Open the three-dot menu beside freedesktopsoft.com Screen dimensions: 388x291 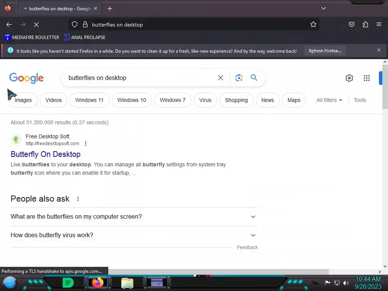pos(86,144)
